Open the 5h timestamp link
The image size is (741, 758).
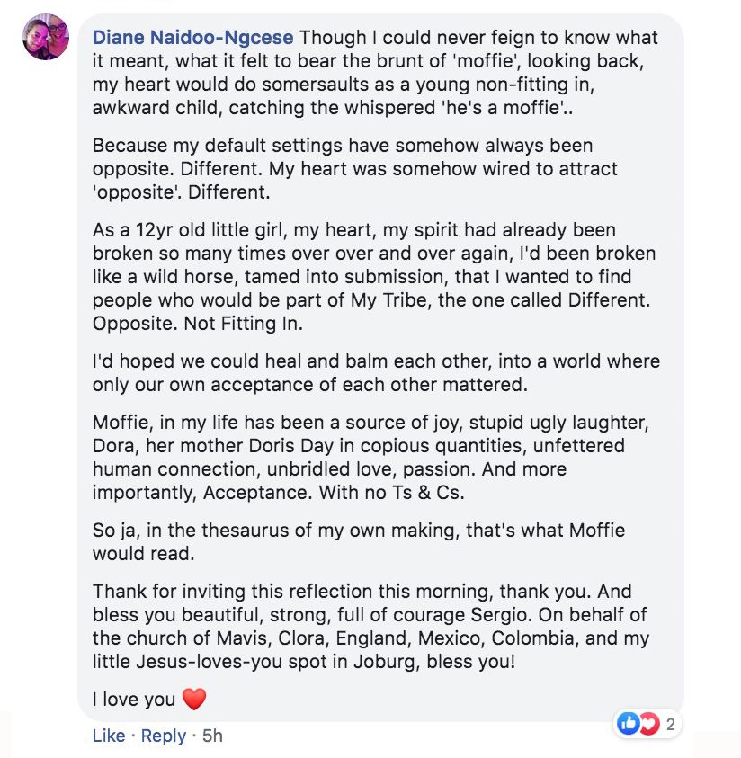pos(212,736)
